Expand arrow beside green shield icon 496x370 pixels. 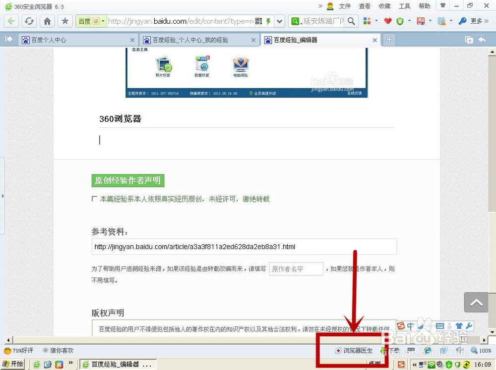[x=409, y=21]
